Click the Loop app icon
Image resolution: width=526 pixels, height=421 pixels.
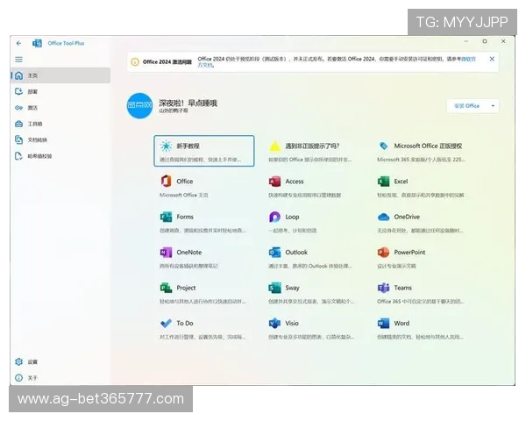pos(274,217)
